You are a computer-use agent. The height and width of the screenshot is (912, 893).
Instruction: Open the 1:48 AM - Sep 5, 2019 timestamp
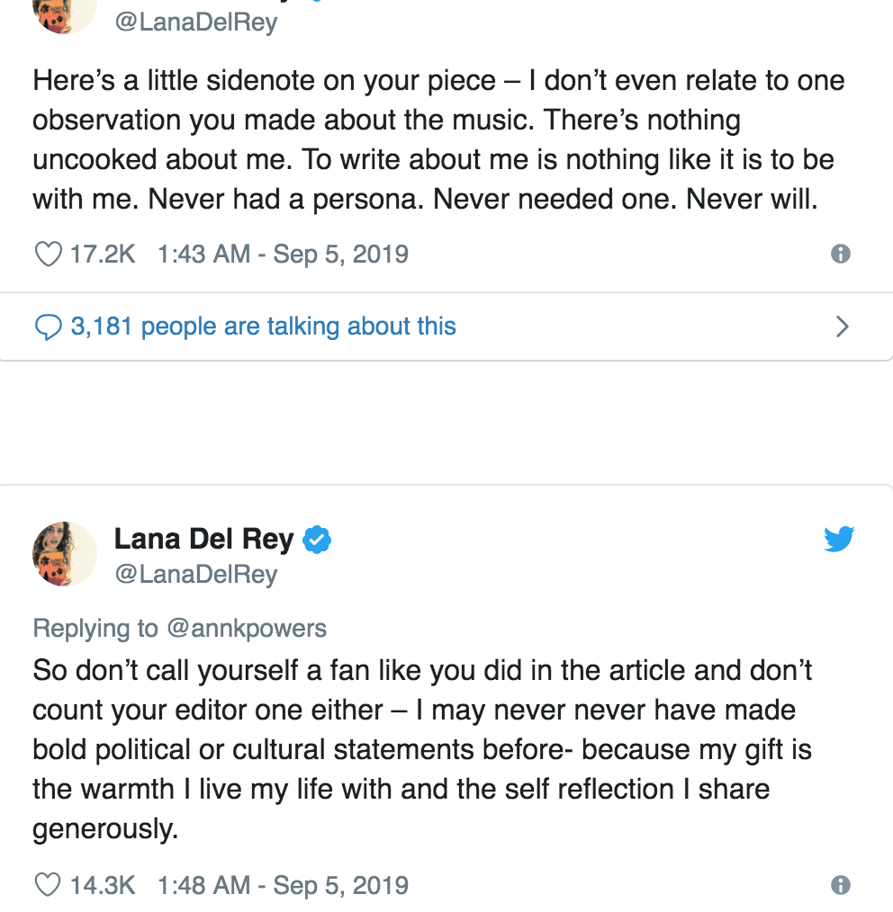click(x=283, y=885)
